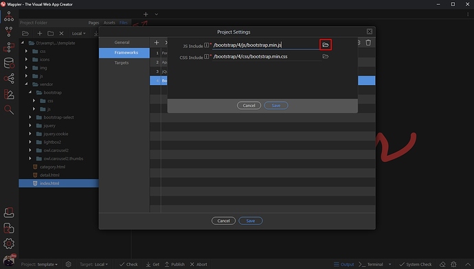Browse for the CSS Include file
The height and width of the screenshot is (269, 474).
tap(325, 56)
